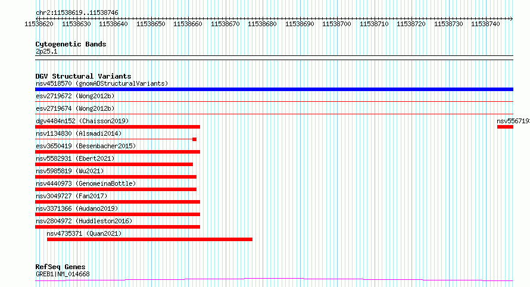This screenshot has width=530, height=287.
Task: Select the short red bar under nsv556719
Action: (x=506, y=127)
